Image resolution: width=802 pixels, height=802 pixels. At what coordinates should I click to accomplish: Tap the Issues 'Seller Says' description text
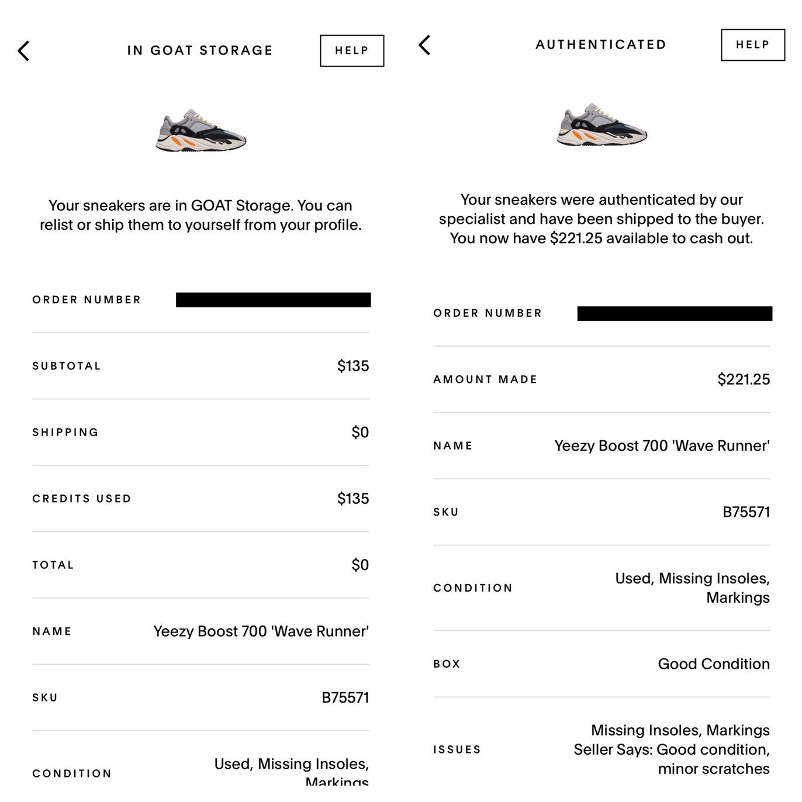coord(672,750)
